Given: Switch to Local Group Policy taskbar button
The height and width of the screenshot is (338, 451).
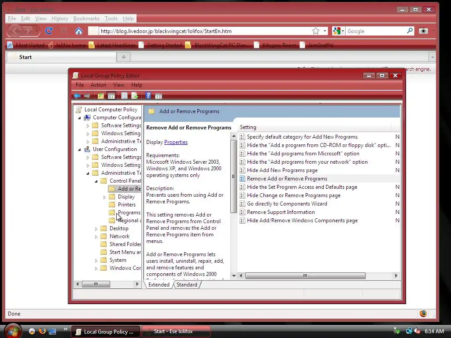Looking at the screenshot, I should 105,331.
